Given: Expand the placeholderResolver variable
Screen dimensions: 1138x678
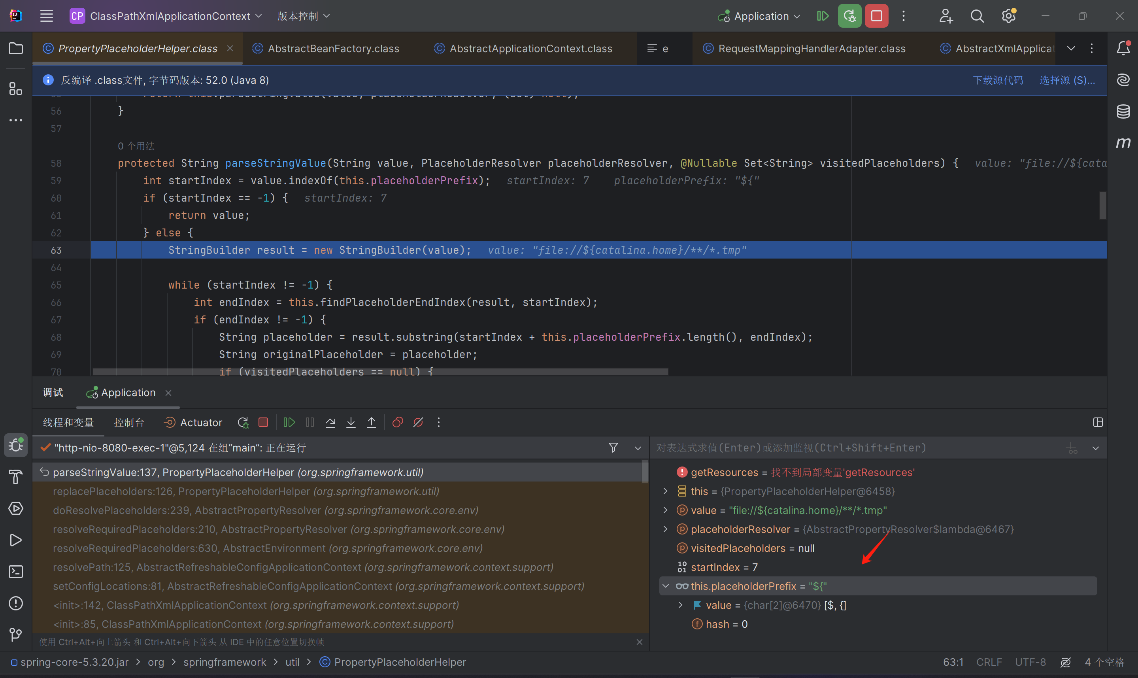Looking at the screenshot, I should [665, 529].
